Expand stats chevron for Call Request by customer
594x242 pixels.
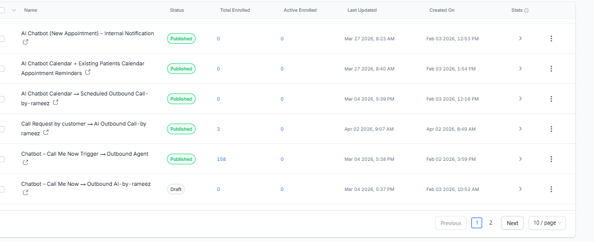(x=520, y=129)
